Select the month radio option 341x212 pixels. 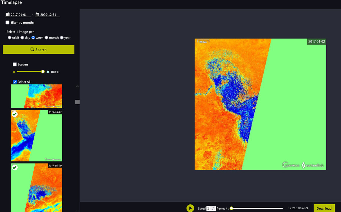pos(47,38)
